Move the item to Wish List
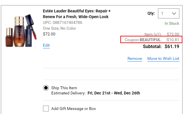 point(163,58)
